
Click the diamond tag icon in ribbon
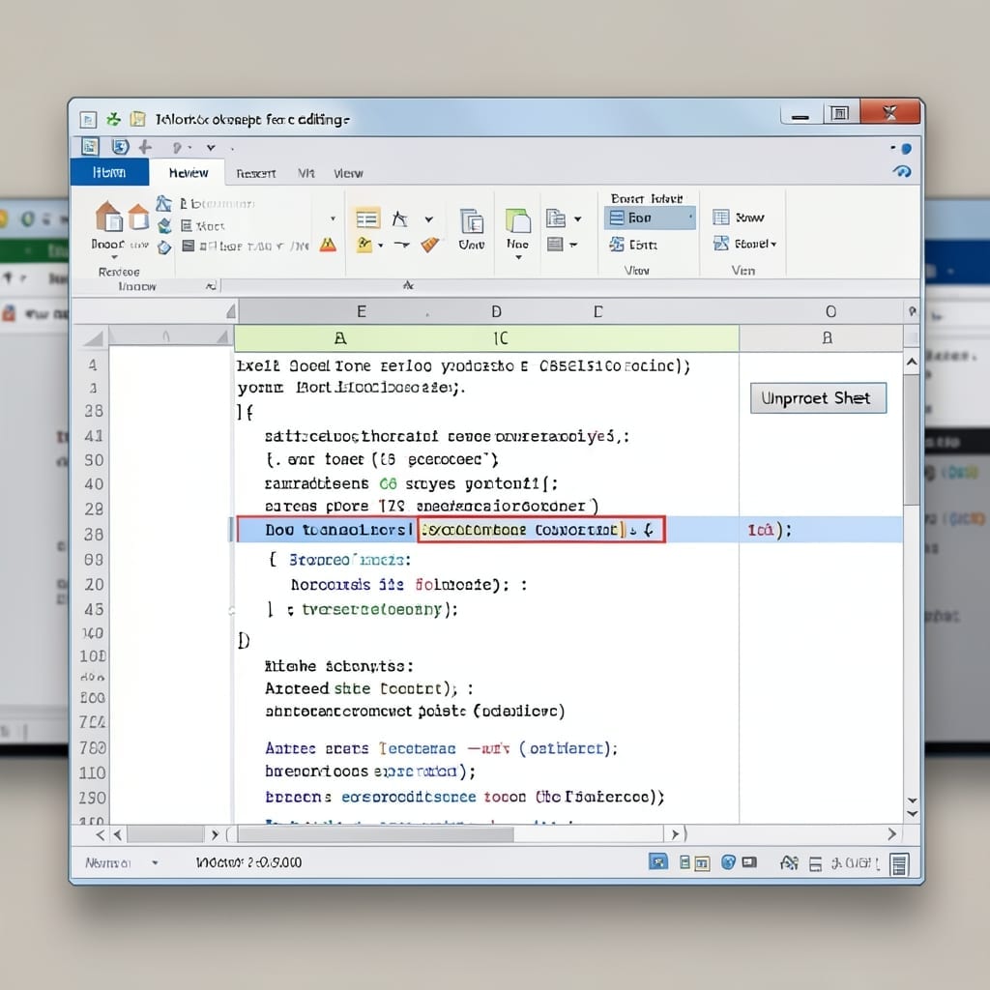pyautogui.click(x=164, y=247)
